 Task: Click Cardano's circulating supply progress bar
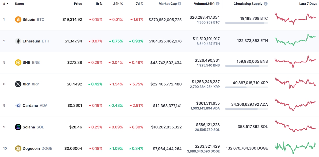coord(246,109)
